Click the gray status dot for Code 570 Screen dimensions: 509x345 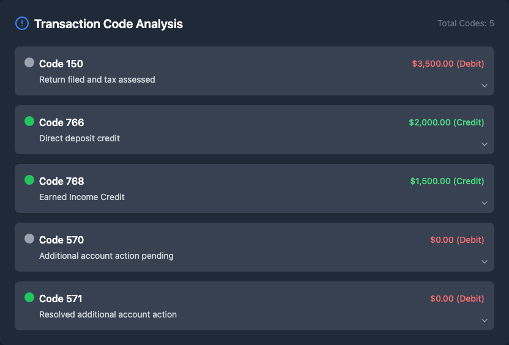click(x=29, y=239)
